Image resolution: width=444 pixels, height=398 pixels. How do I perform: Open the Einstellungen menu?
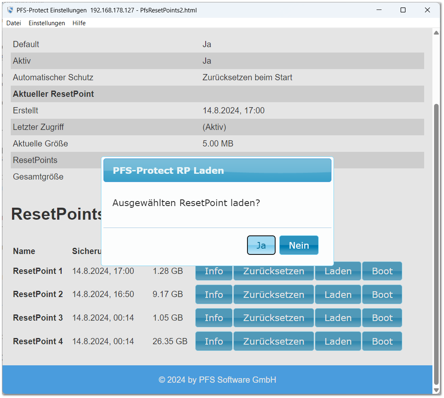pos(47,23)
